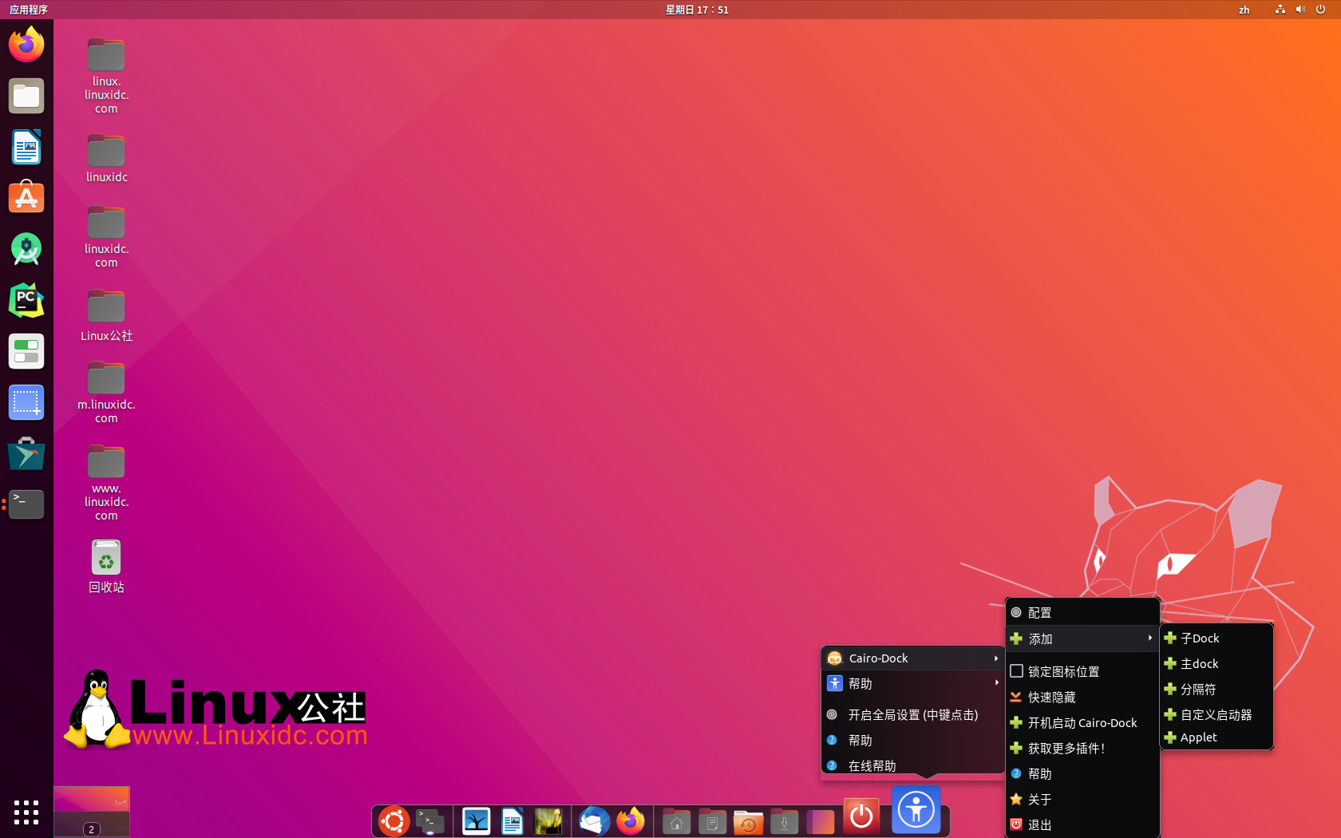Click the workspace thumbnail labeled 2
This screenshot has height=838, width=1341.
91,812
